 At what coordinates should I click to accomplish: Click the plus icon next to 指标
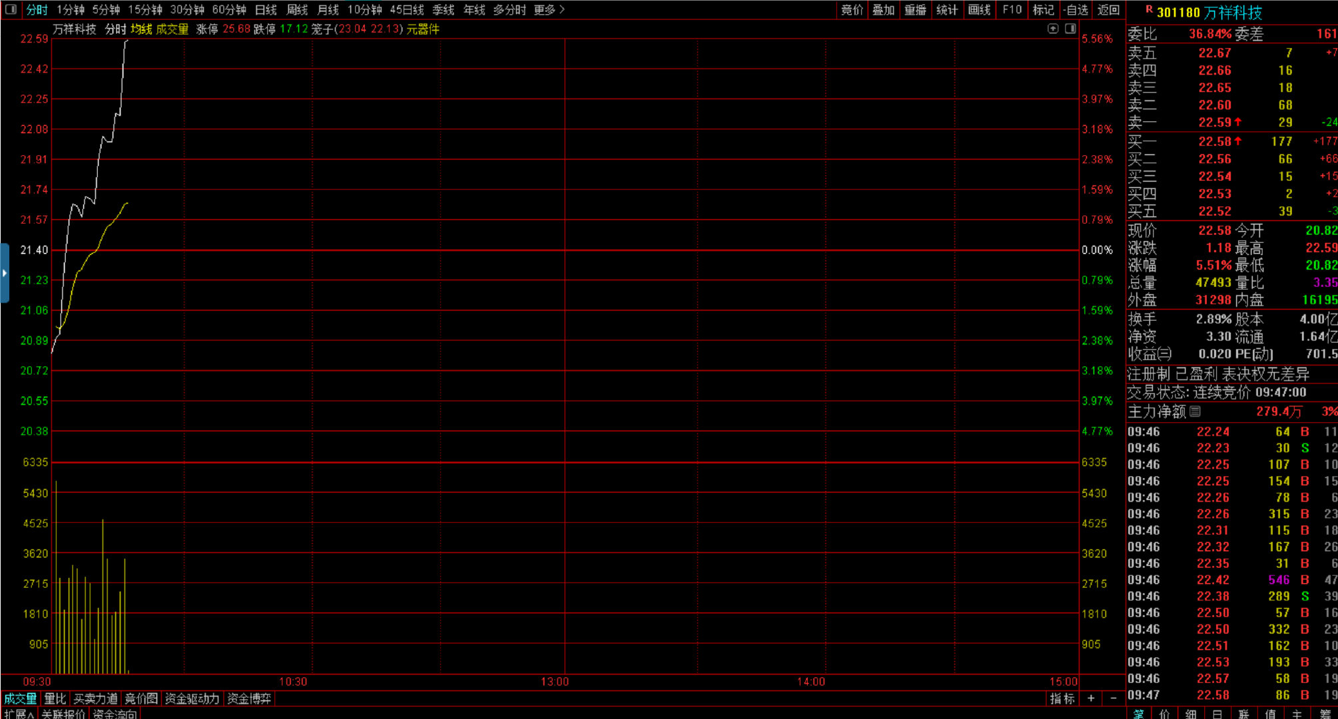click(1091, 698)
